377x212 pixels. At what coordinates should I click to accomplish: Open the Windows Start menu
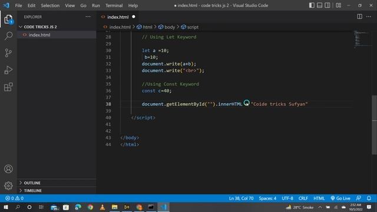[6, 207]
